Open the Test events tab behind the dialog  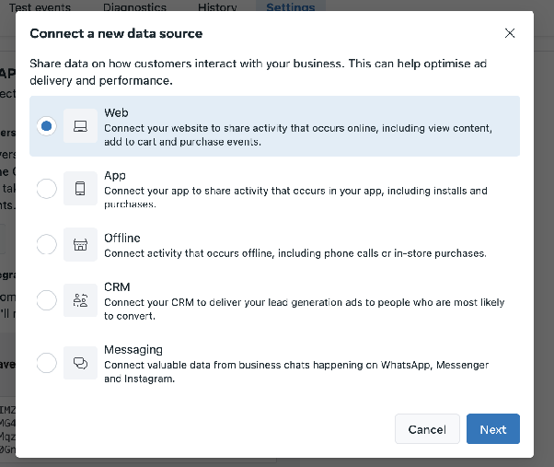[x=40, y=7]
